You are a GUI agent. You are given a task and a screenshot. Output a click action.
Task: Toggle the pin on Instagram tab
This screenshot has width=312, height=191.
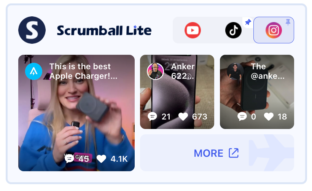coord(288,22)
